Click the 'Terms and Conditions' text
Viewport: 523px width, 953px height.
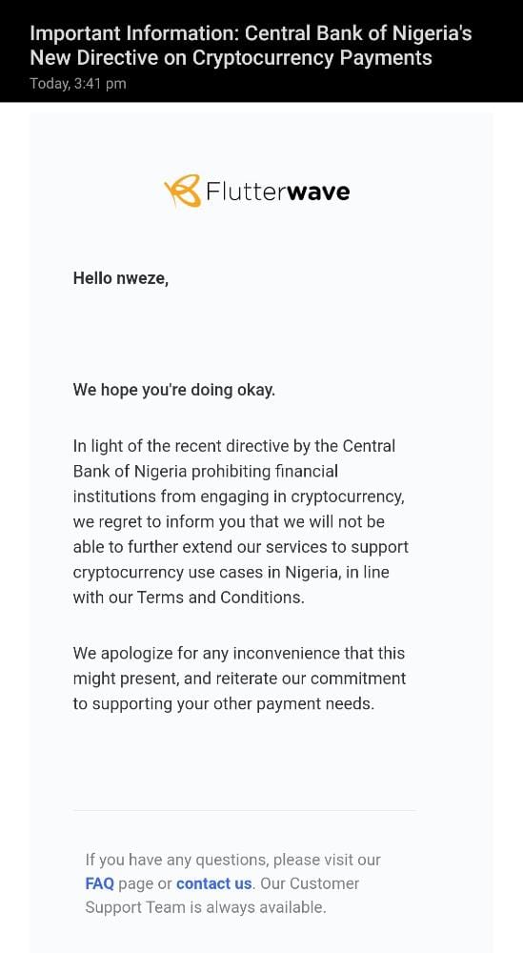[x=219, y=598]
